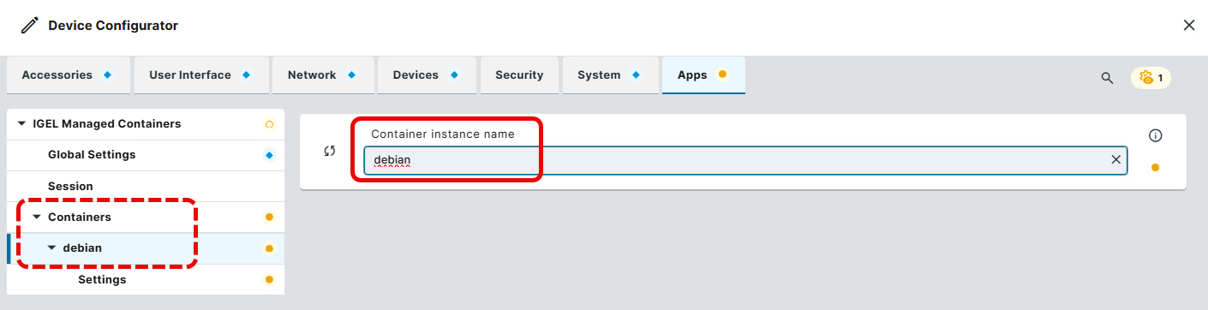Image resolution: width=1208 pixels, height=310 pixels.
Task: Select the Devices tab
Action: click(426, 75)
